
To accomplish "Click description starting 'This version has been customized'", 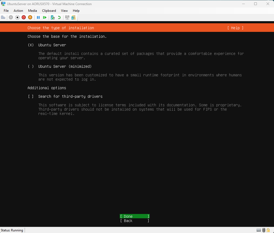I will 140,77.
